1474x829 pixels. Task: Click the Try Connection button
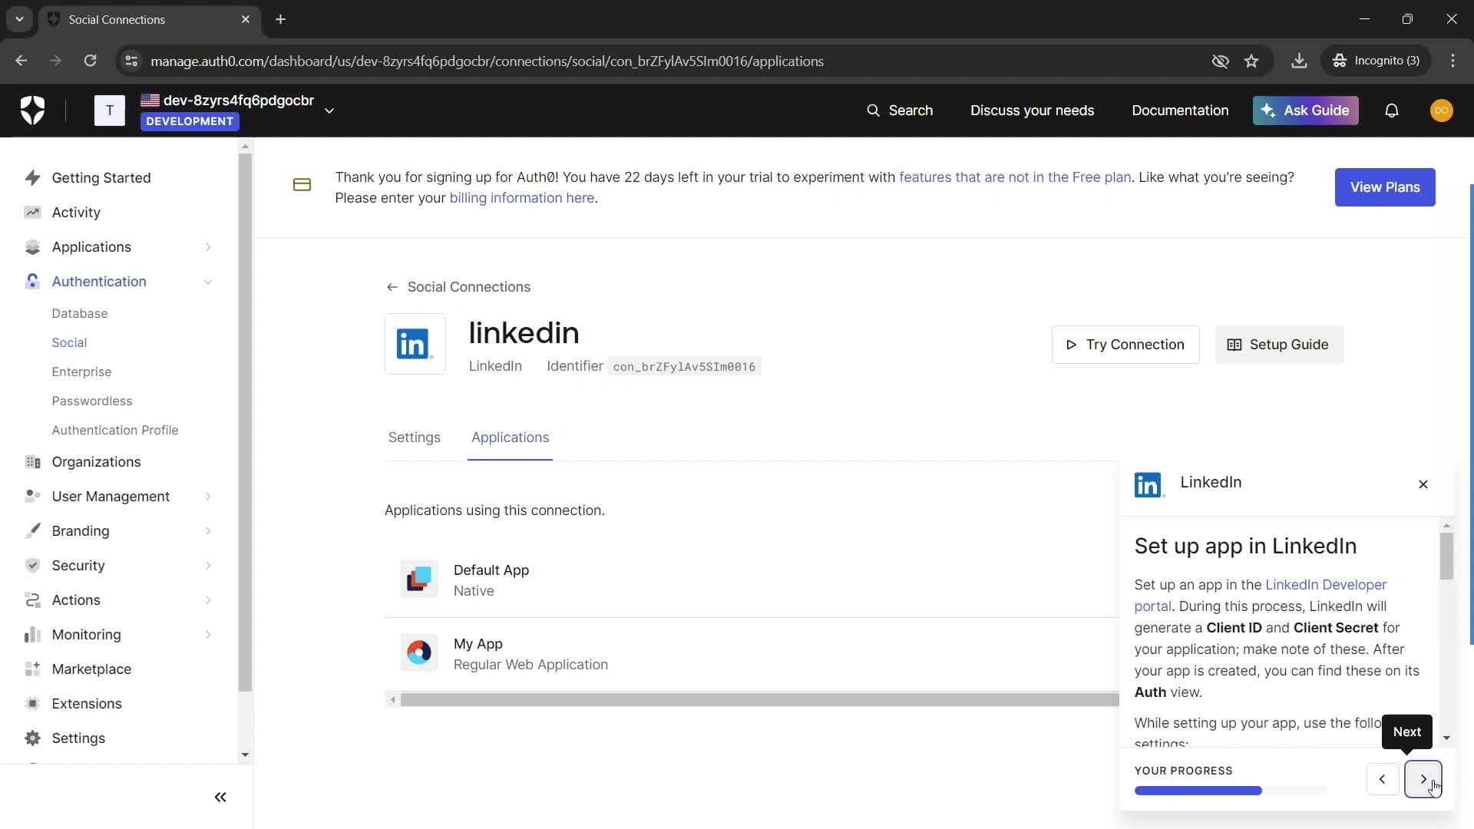click(x=1125, y=345)
